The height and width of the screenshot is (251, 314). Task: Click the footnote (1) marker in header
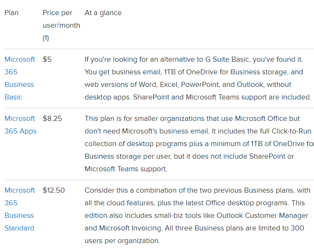click(46, 38)
